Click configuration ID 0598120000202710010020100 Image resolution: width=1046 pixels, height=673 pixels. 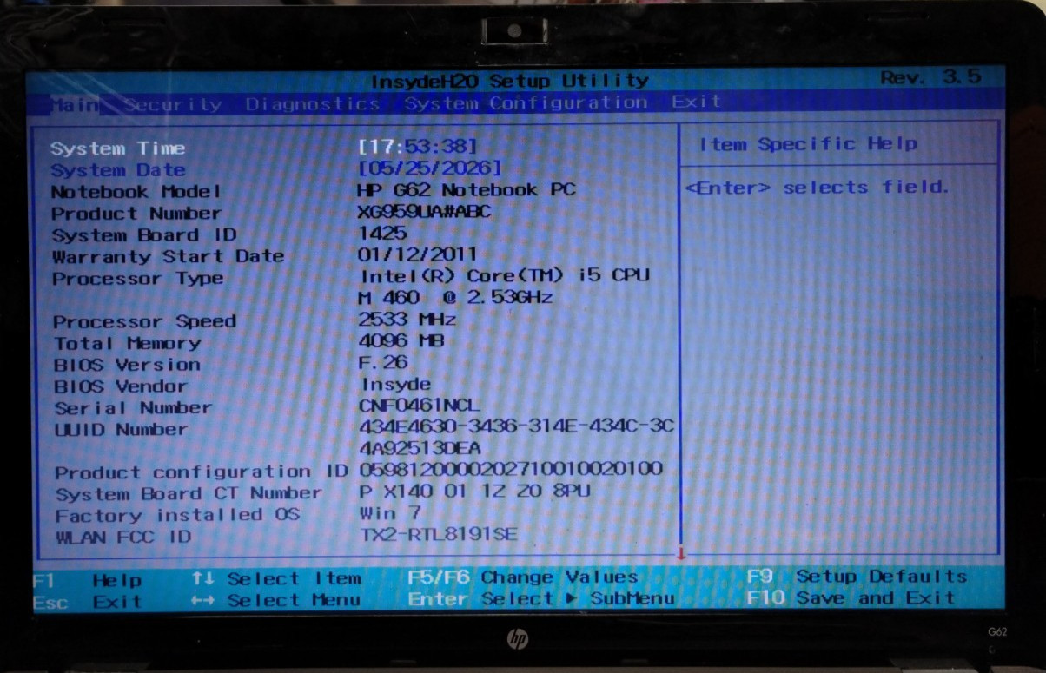[x=512, y=470]
